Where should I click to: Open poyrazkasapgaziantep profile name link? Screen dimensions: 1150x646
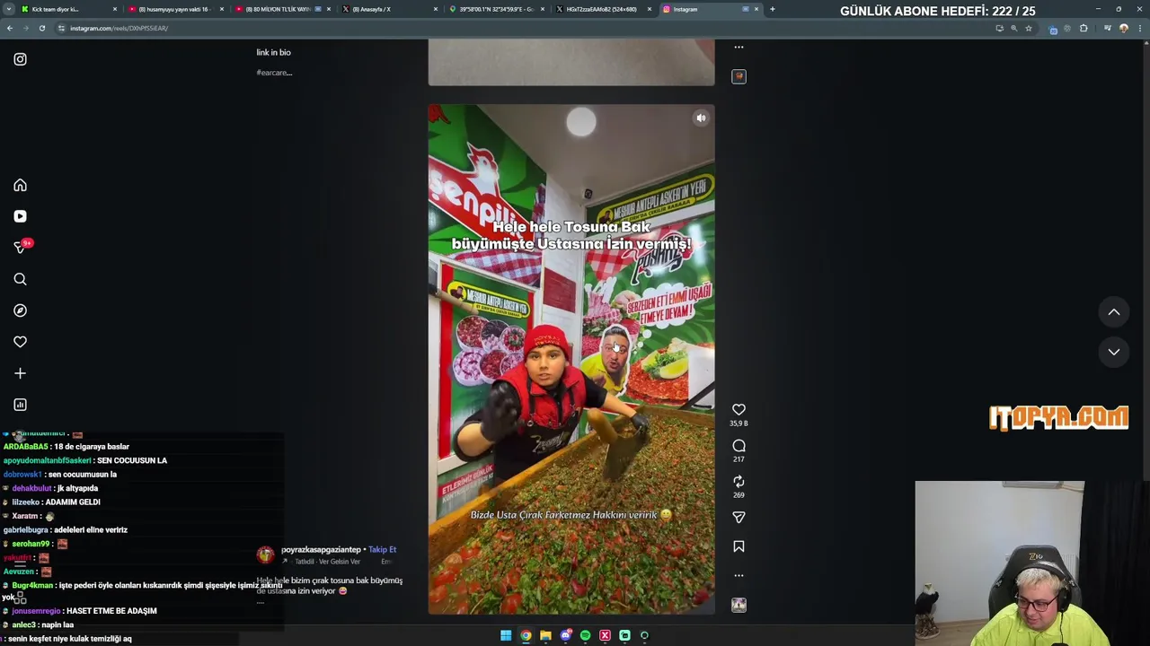(321, 549)
